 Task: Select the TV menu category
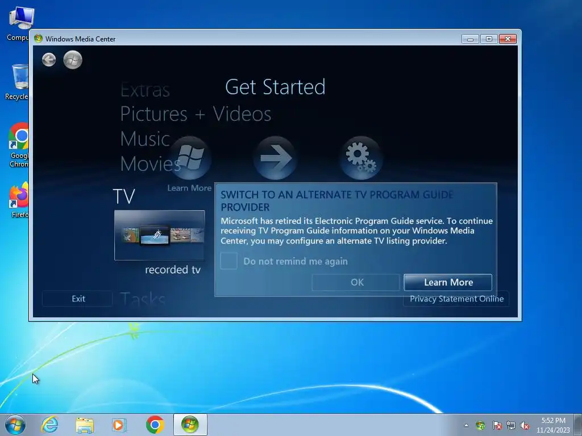tap(124, 196)
